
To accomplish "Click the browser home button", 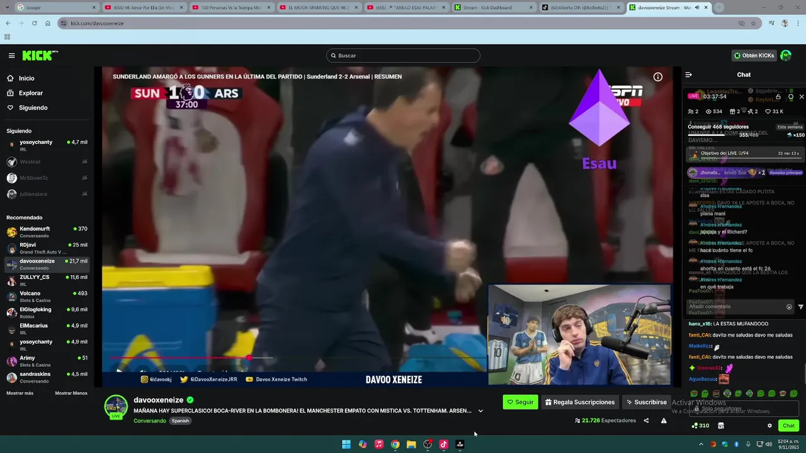I will pyautogui.click(x=48, y=23).
